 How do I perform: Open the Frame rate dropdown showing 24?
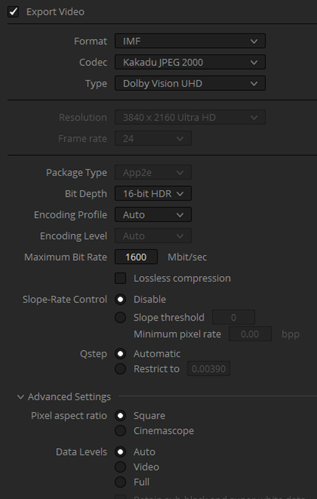[153, 138]
